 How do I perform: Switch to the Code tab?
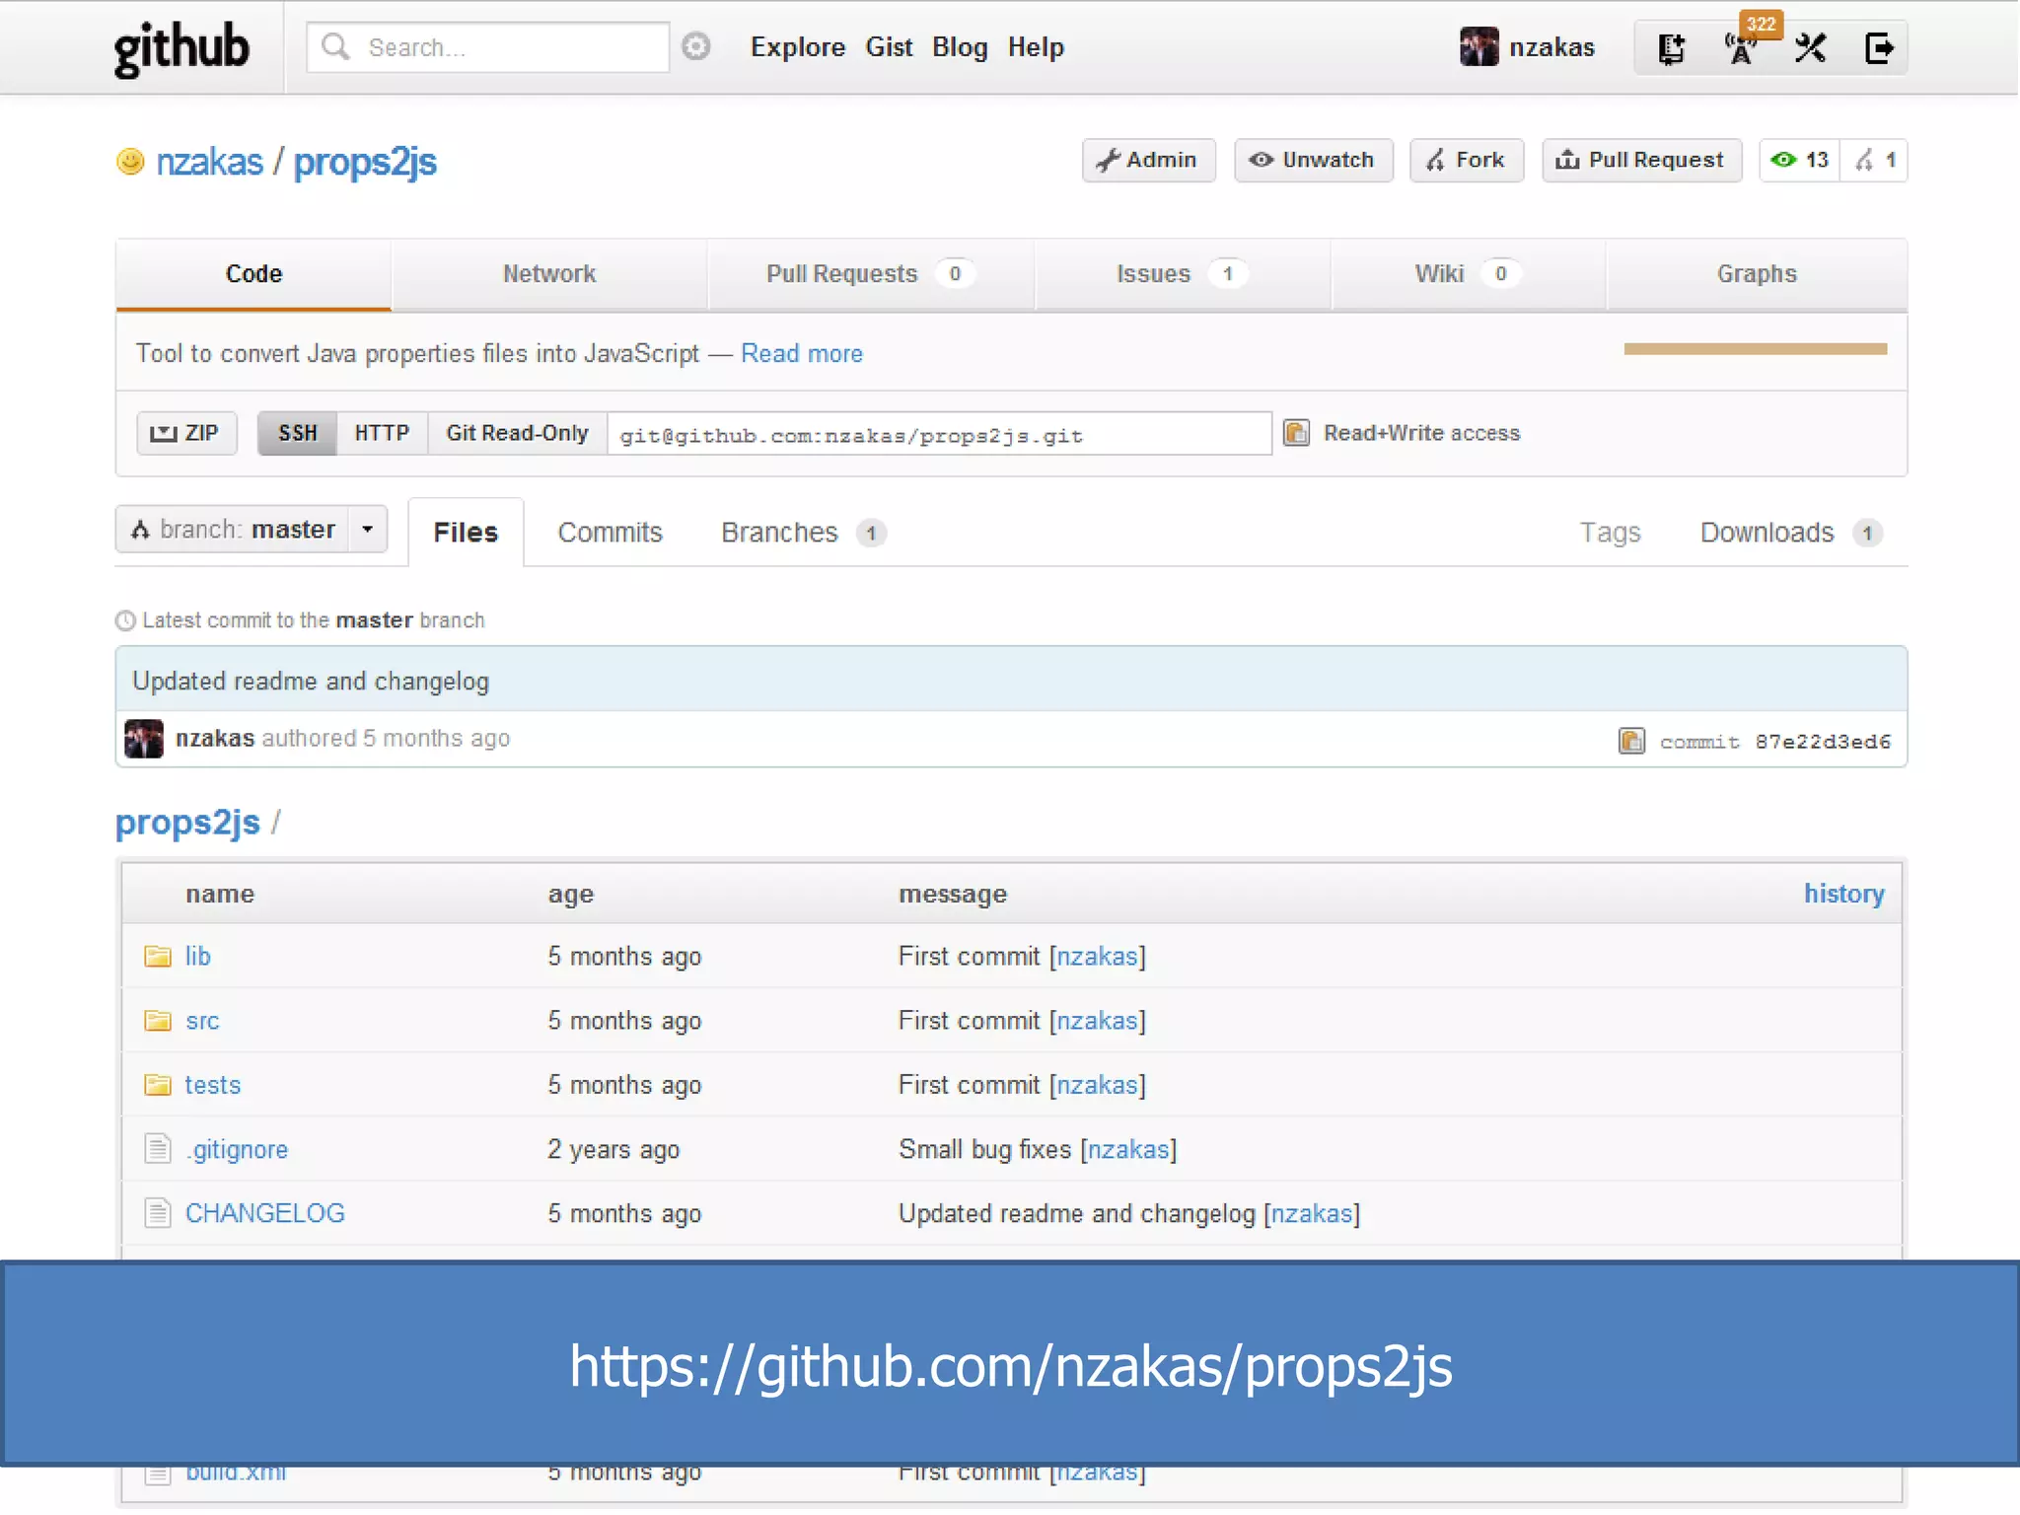click(253, 274)
